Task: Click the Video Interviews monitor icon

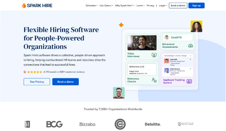Action: tap(154, 55)
